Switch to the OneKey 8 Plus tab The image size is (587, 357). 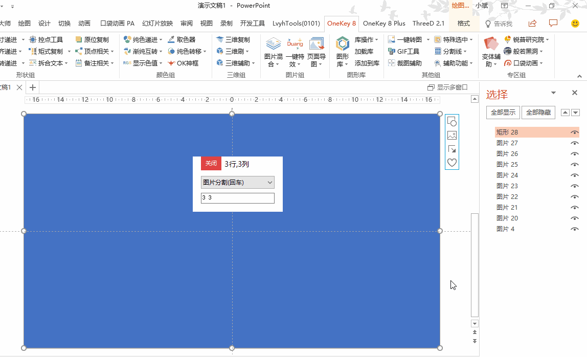[x=384, y=23]
